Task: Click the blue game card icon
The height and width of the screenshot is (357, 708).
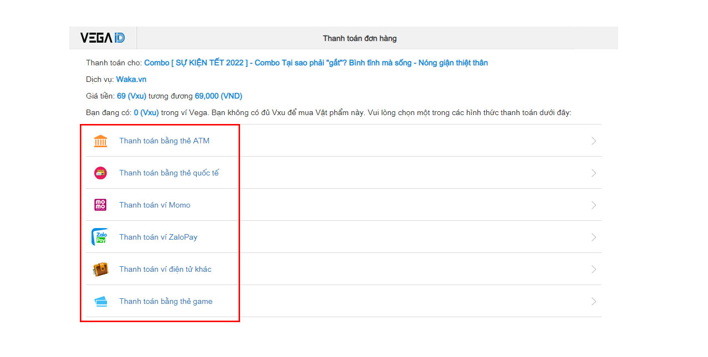Action: tap(100, 302)
